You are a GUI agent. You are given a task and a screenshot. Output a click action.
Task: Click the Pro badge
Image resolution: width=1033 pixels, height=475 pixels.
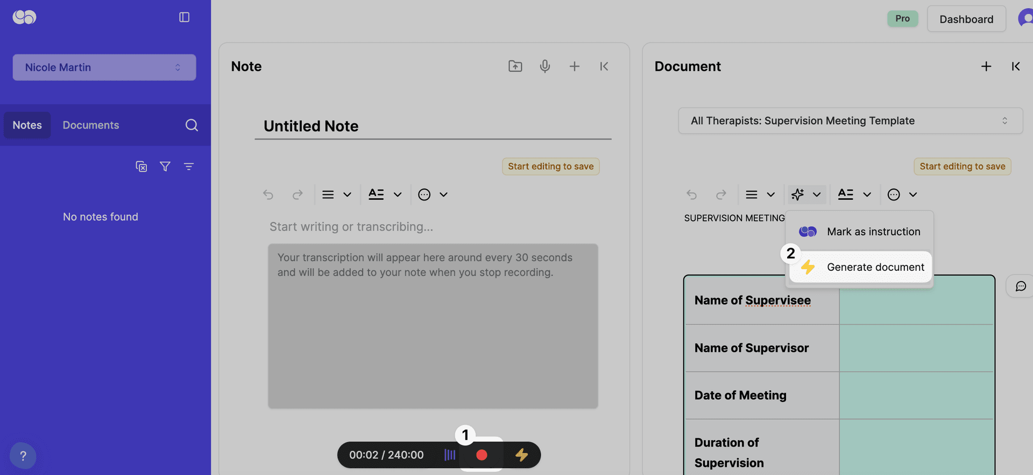pos(903,18)
